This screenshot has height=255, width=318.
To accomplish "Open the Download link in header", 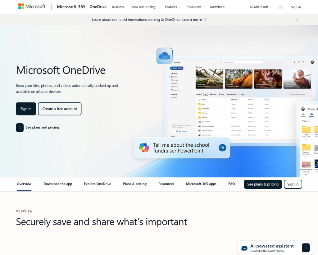I will tap(217, 7).
